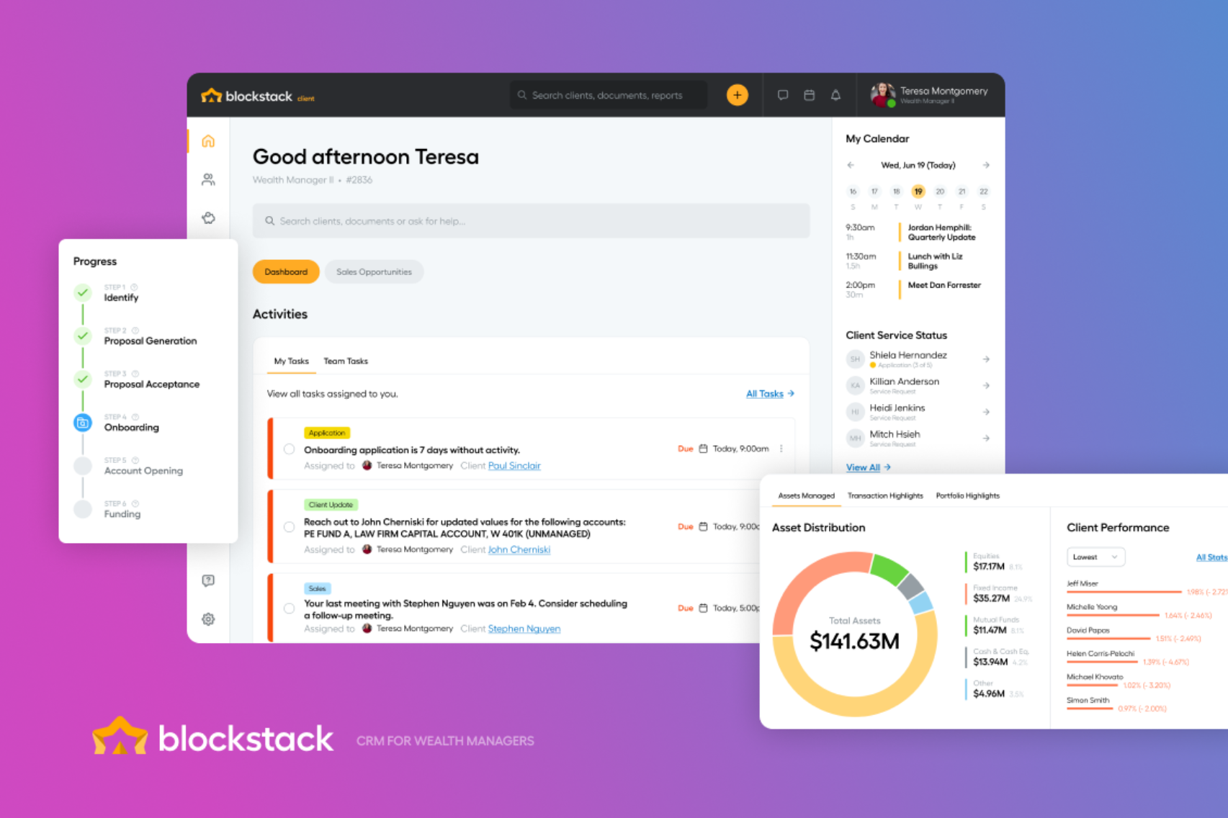Click the Application tag on first task
Screen dimensions: 1228x818
[x=327, y=433]
